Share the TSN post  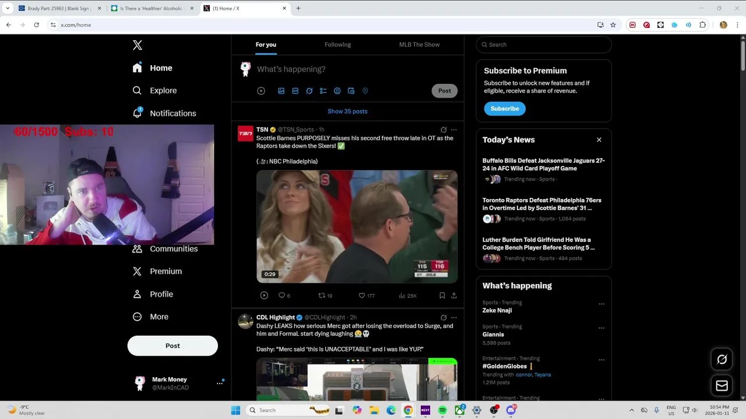[453, 296]
